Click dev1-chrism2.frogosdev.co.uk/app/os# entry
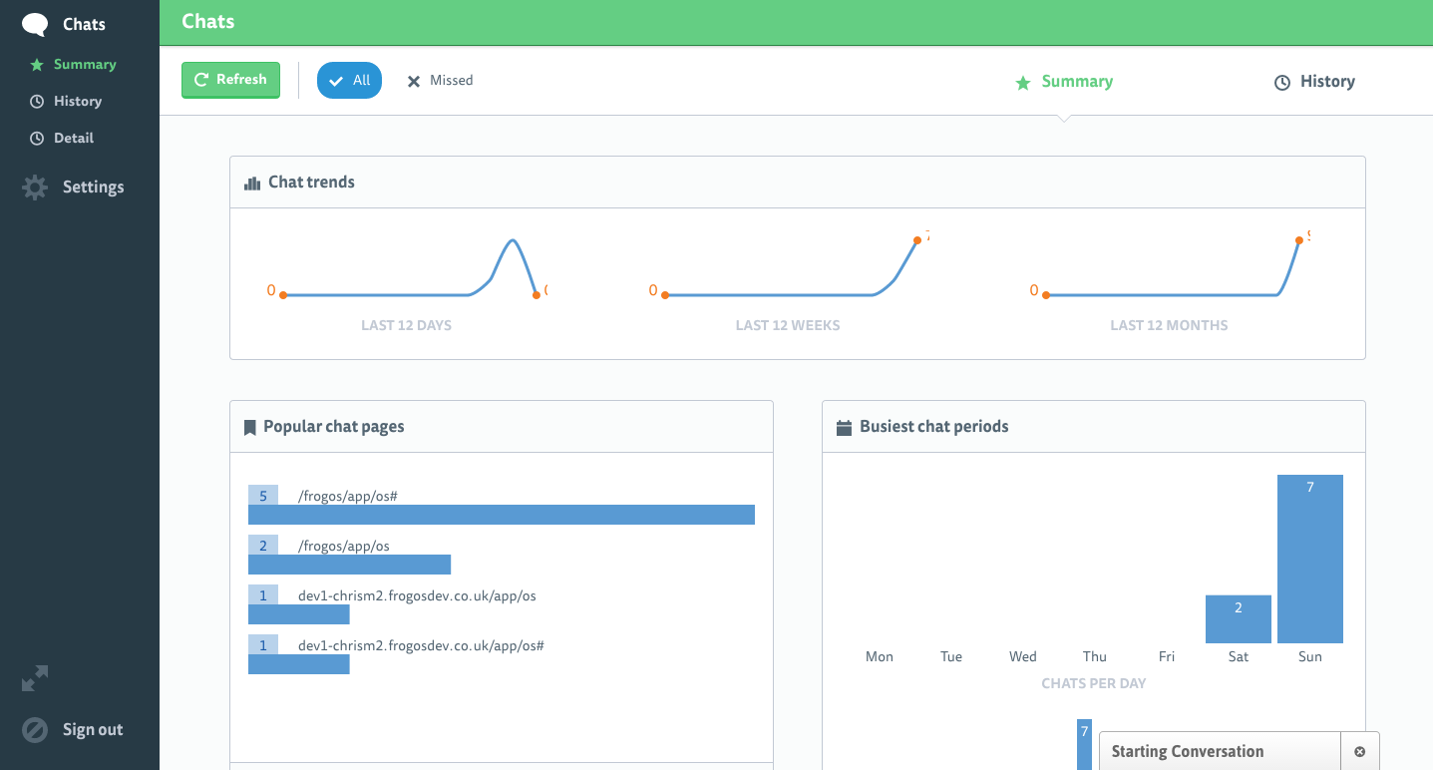Image resolution: width=1433 pixels, height=770 pixels. point(421,646)
